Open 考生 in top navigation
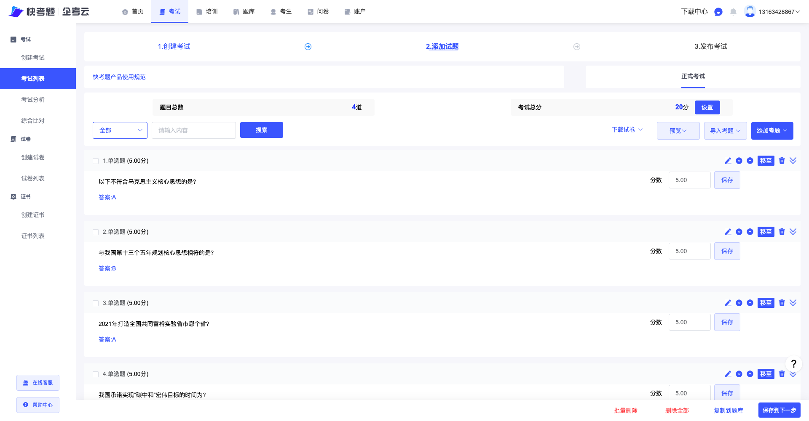 pyautogui.click(x=281, y=11)
